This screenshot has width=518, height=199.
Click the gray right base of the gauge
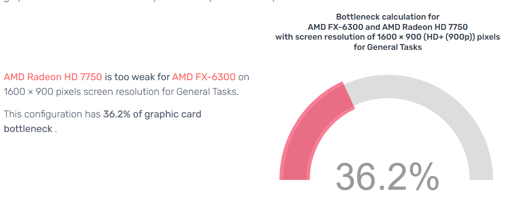pyautogui.click(x=481, y=174)
